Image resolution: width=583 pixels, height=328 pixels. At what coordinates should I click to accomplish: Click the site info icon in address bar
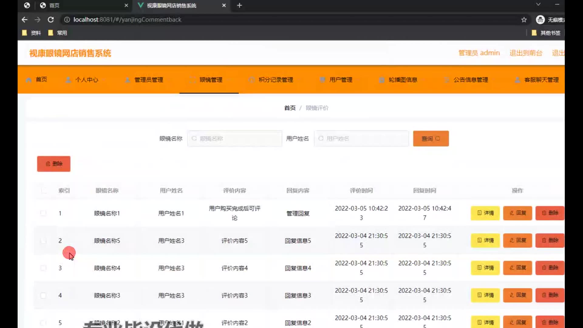tap(67, 20)
